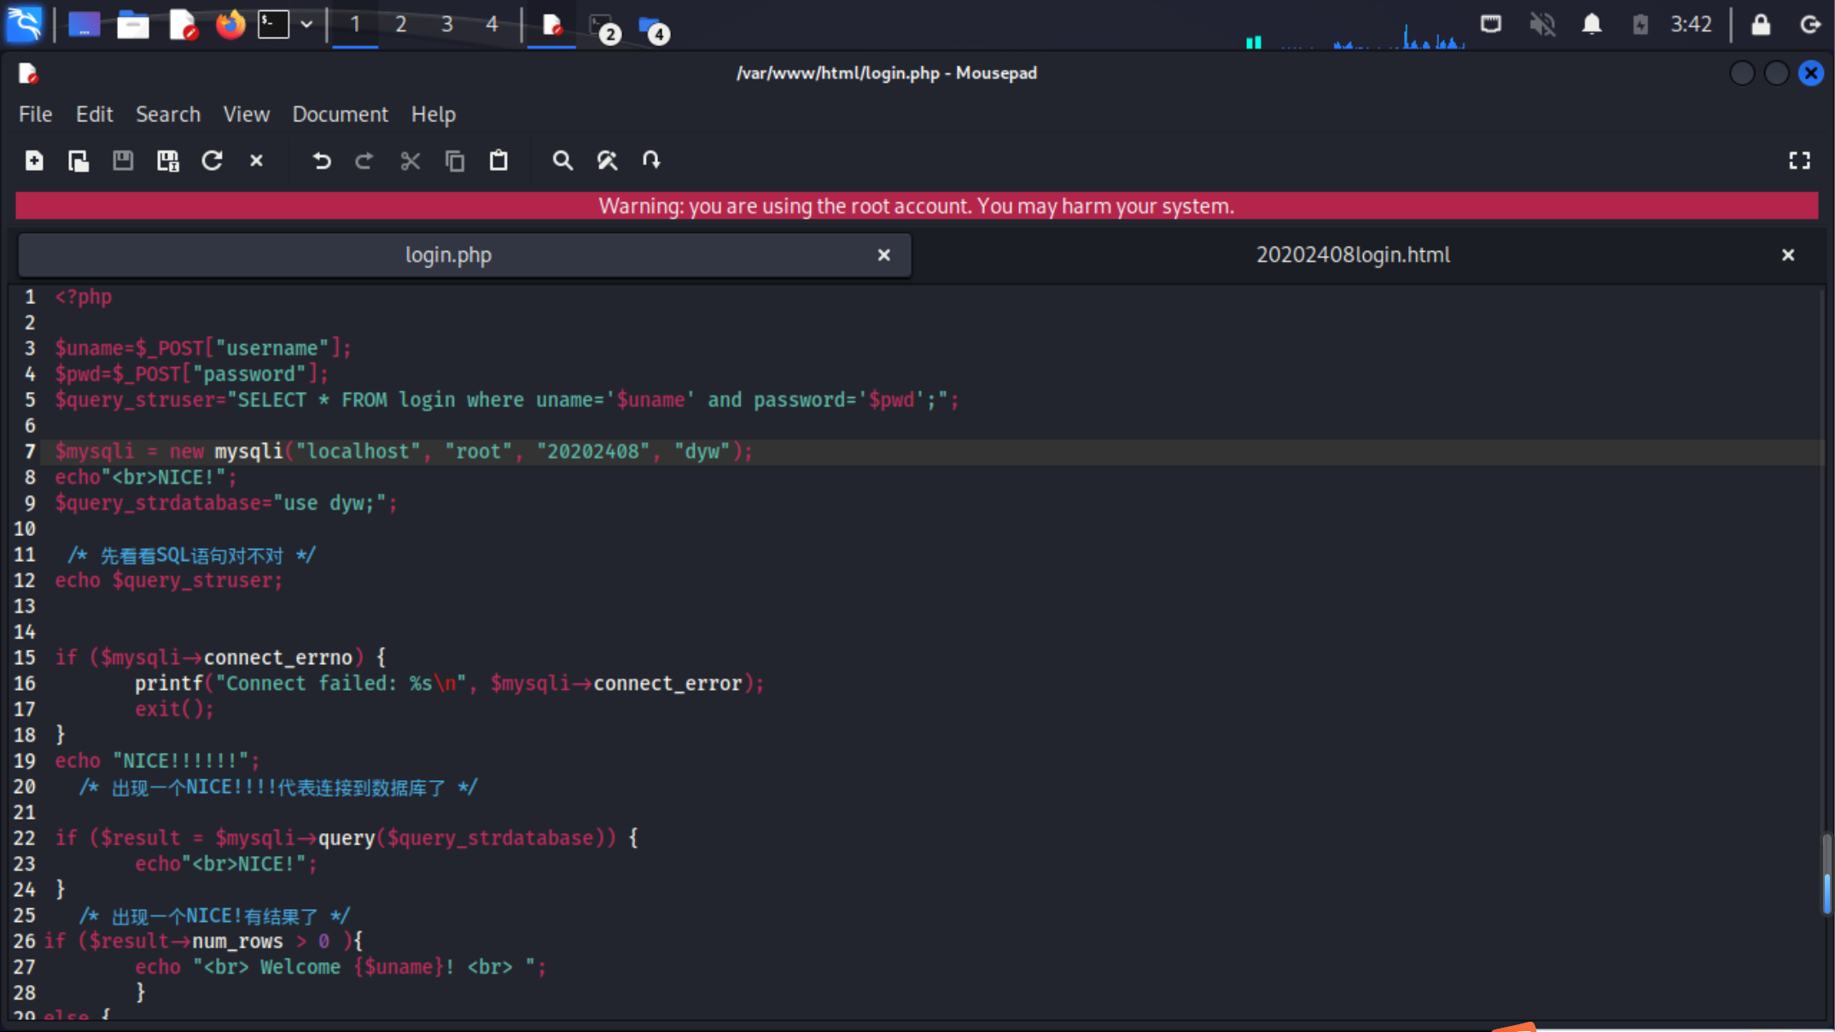Close the document with the toolbar X icon
Screen dimensions: 1835x1032
click(256, 160)
